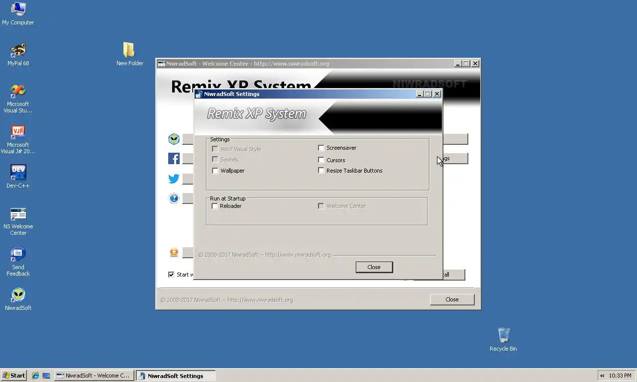Switch to NiwradSoft Welcome Center taskbar button
The width and height of the screenshot is (637, 382).
click(x=94, y=376)
